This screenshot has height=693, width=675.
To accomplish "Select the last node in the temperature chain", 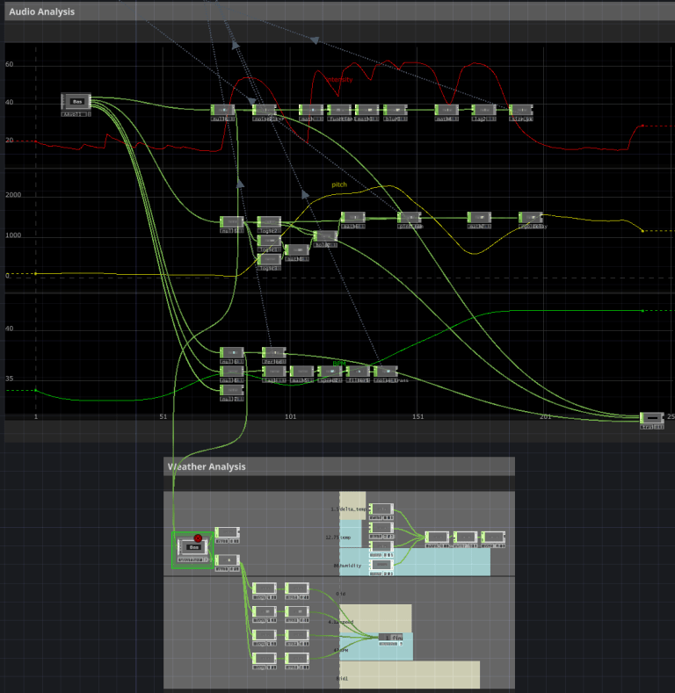I will [x=493, y=537].
